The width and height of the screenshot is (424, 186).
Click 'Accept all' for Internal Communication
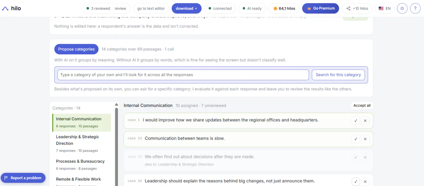[362, 106]
